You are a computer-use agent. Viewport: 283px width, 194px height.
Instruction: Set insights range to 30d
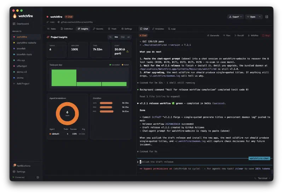pos(116,37)
